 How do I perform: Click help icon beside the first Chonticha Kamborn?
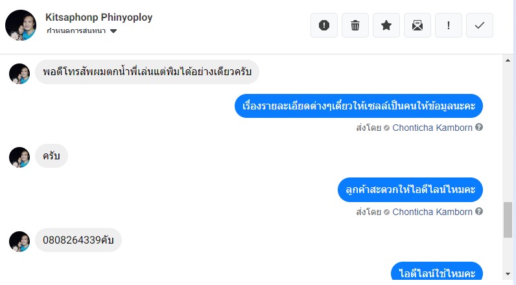coord(479,128)
